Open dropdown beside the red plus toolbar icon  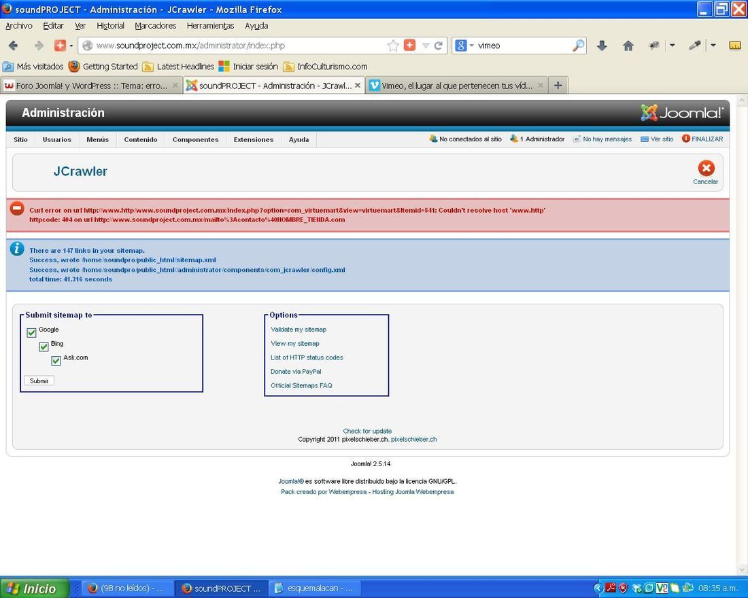coord(71,46)
